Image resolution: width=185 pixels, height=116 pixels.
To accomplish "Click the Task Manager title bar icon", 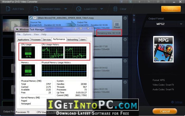I will coord(17,30).
